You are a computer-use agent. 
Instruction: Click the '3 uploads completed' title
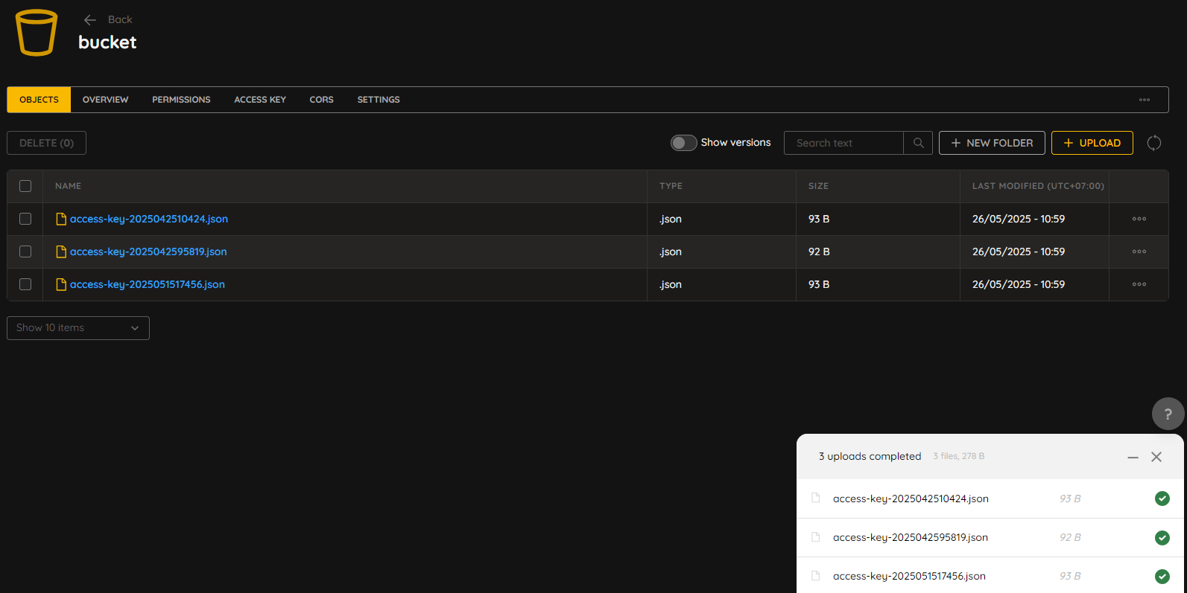870,456
